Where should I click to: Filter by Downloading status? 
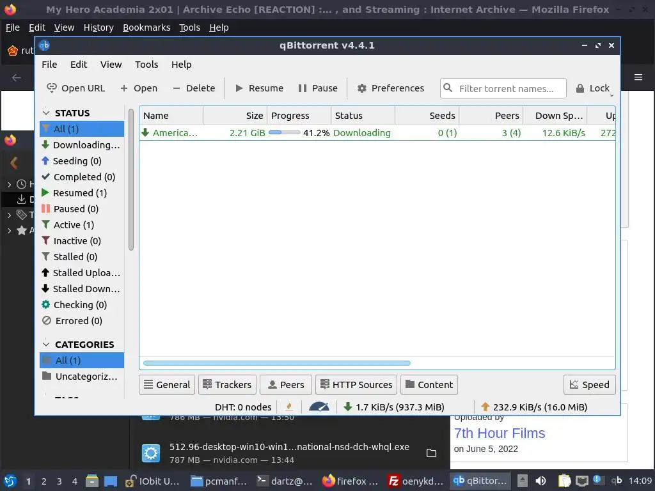[x=82, y=145]
